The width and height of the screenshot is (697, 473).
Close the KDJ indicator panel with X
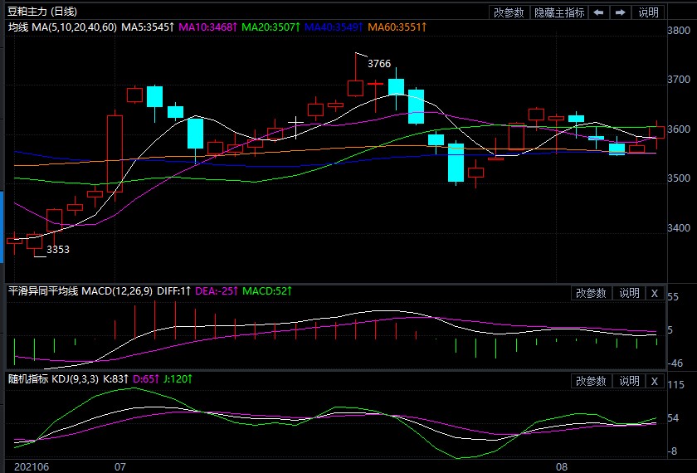tap(654, 381)
